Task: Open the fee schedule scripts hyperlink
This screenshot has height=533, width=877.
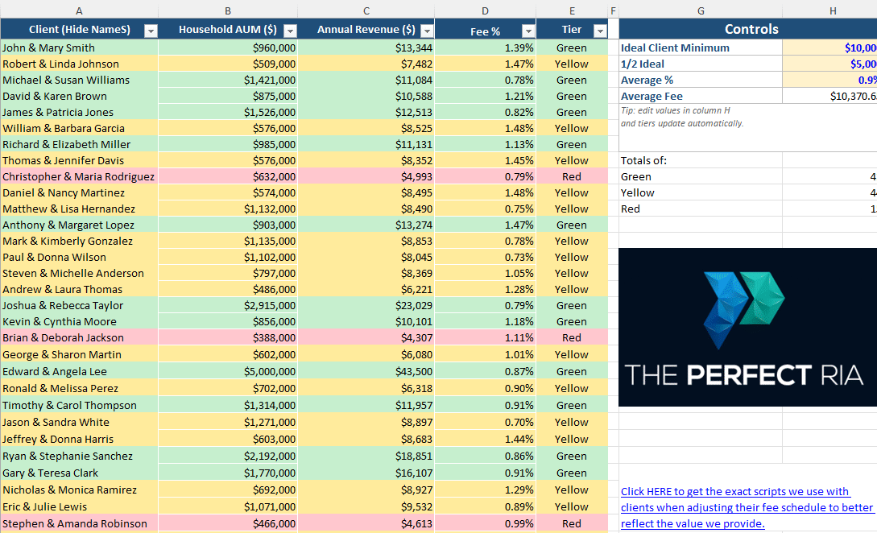Action: (x=747, y=507)
